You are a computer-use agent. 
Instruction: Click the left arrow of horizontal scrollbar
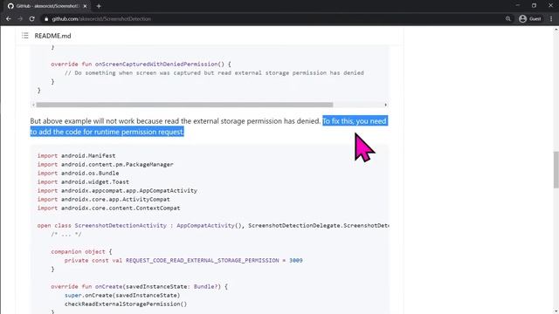(x=33, y=105)
